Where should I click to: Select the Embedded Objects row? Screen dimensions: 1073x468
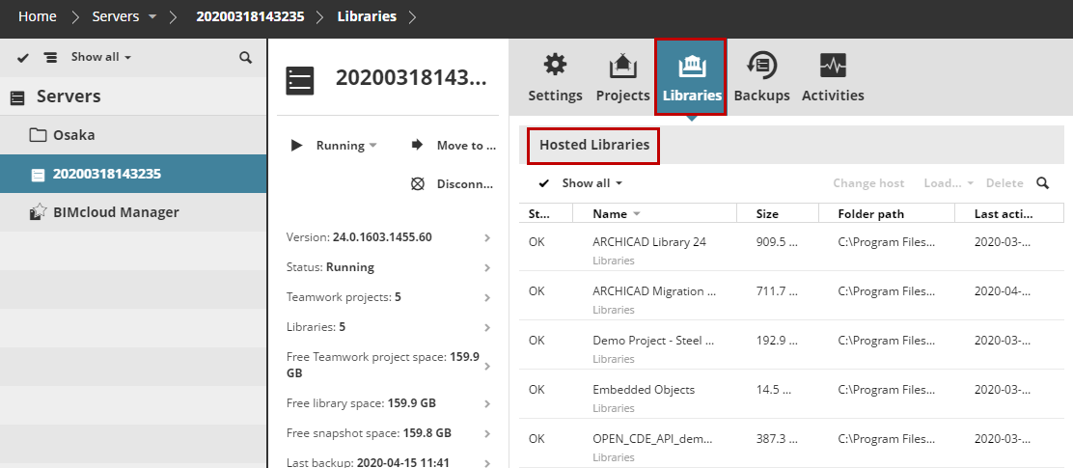pos(791,395)
